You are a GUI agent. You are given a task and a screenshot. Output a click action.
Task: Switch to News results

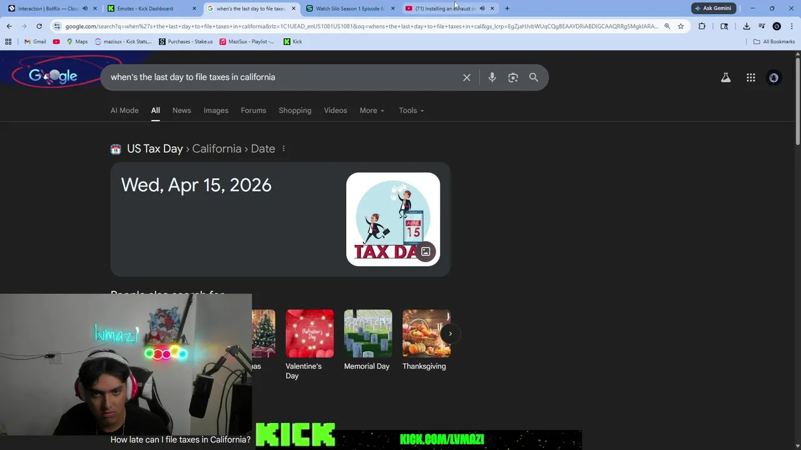click(181, 111)
